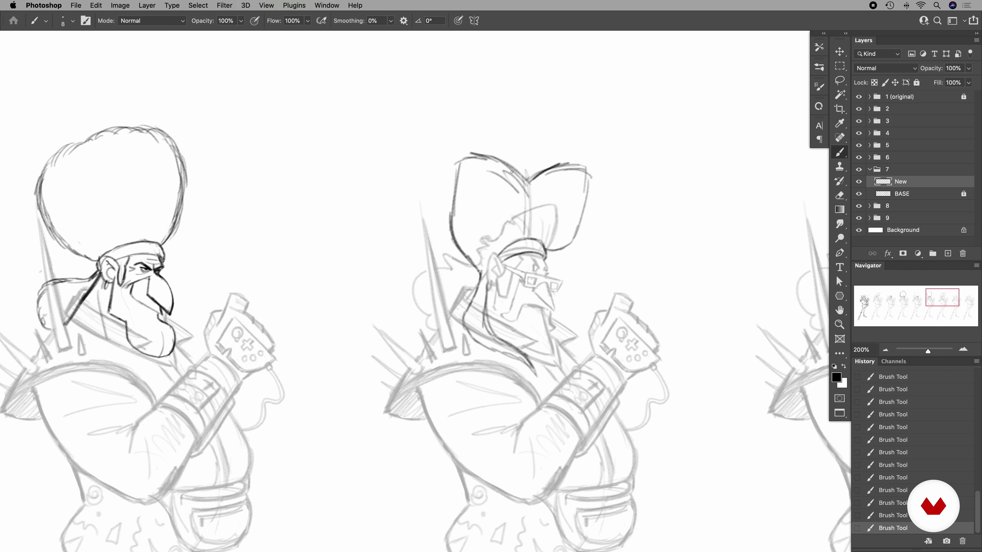The width and height of the screenshot is (982, 552).
Task: Create a new layer with plus icon
Action: (948, 253)
